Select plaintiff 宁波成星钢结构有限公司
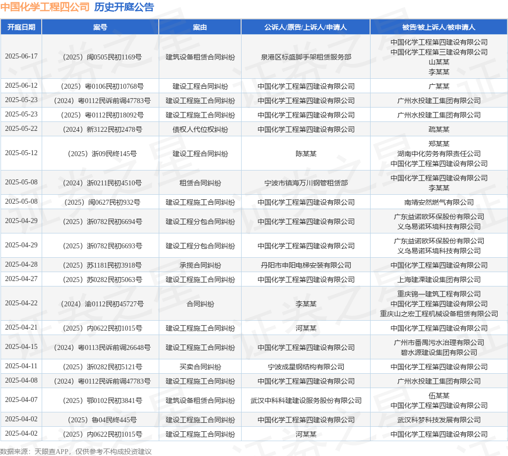The width and height of the screenshot is (508, 456). (x=306, y=367)
